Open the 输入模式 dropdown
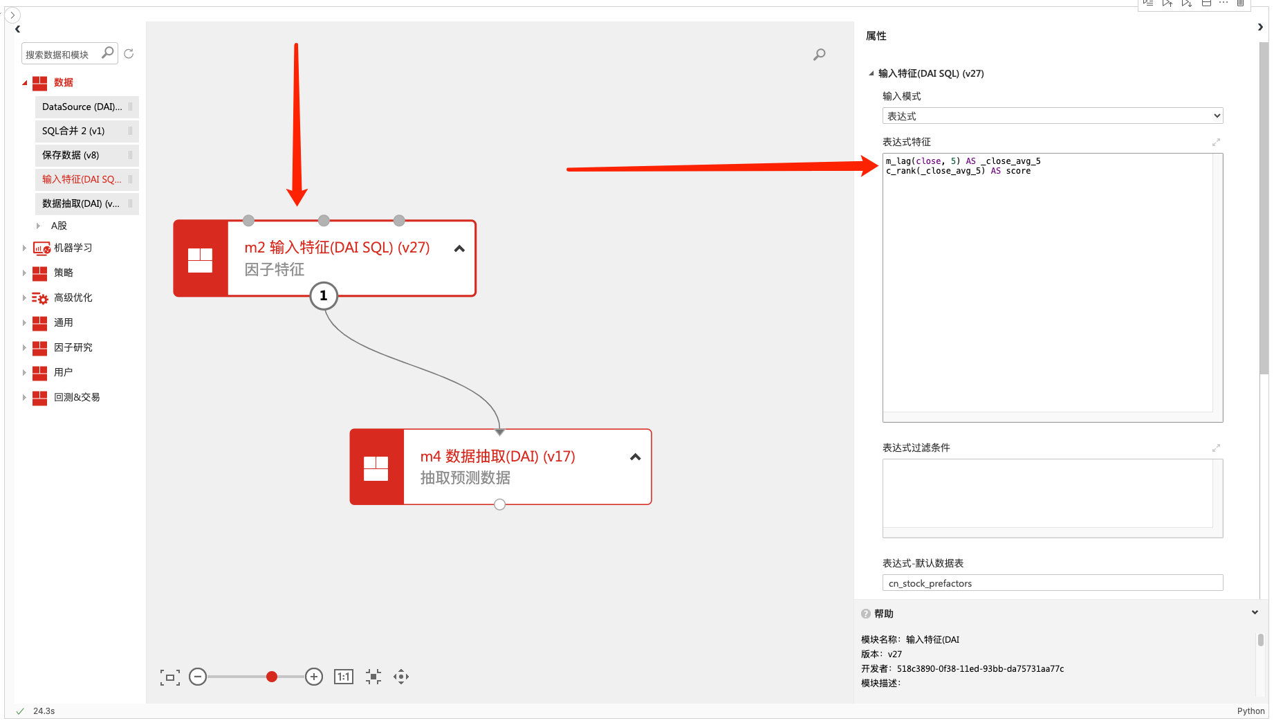Screen dimensions: 1274x723 pos(1052,116)
